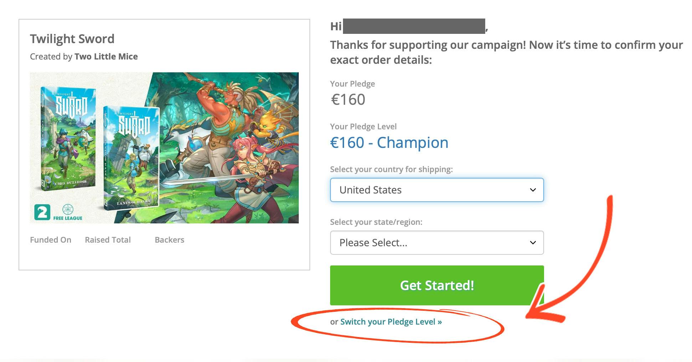Expand the "Please Select..." state/region dropdown
Screen dimensions: 692x362
coord(436,243)
